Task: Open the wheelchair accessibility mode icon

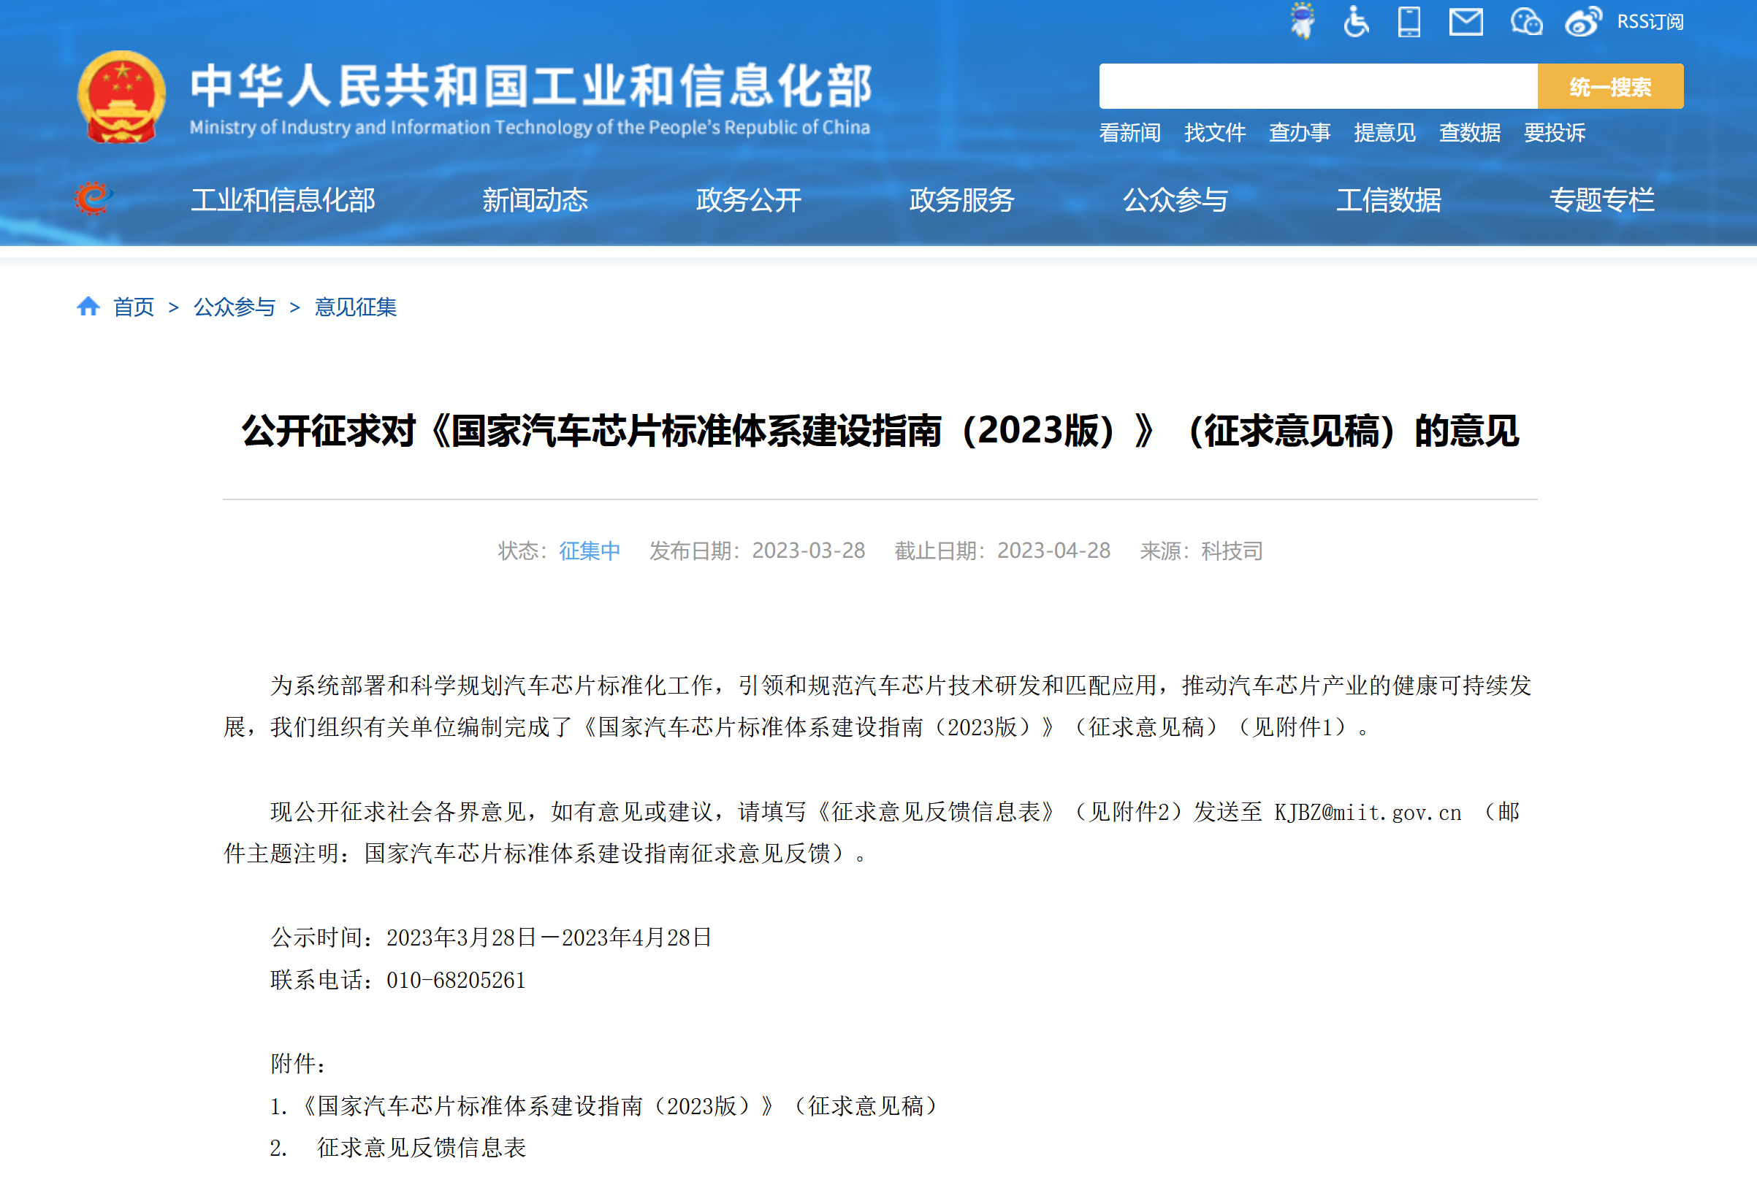Action: tap(1357, 21)
